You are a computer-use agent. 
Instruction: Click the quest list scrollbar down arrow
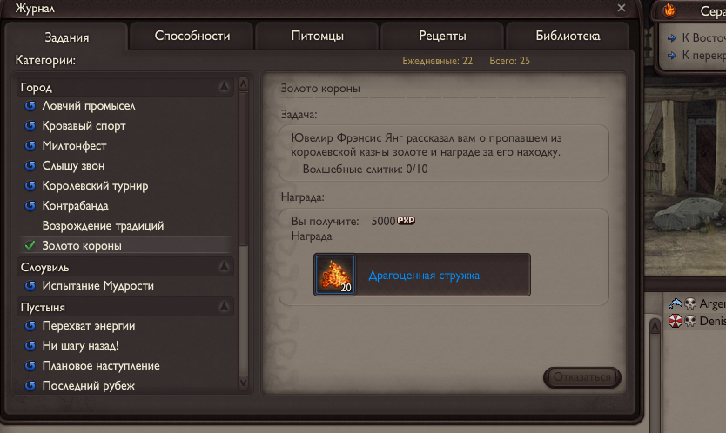pos(243,383)
